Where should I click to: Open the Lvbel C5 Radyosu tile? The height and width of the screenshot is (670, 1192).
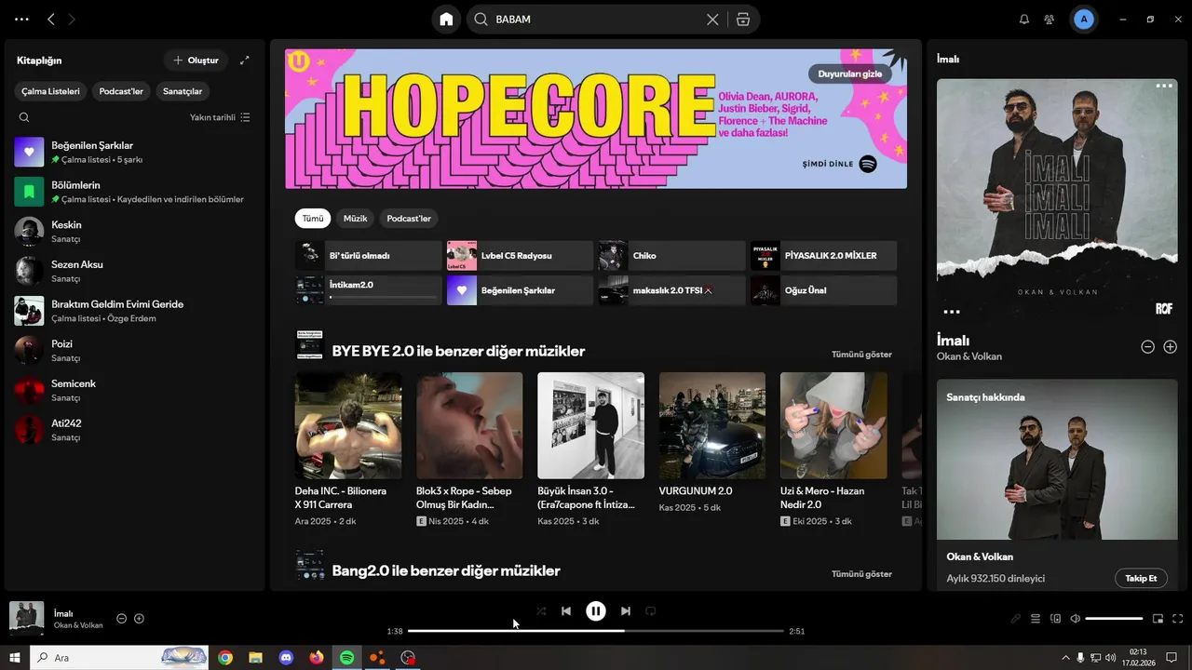[520, 256]
